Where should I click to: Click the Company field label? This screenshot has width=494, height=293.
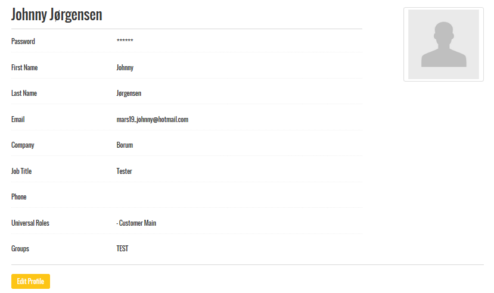pos(23,145)
